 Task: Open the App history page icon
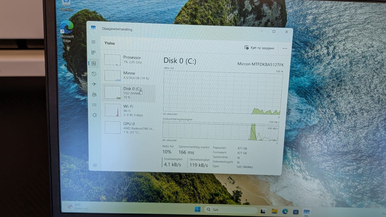94,74
